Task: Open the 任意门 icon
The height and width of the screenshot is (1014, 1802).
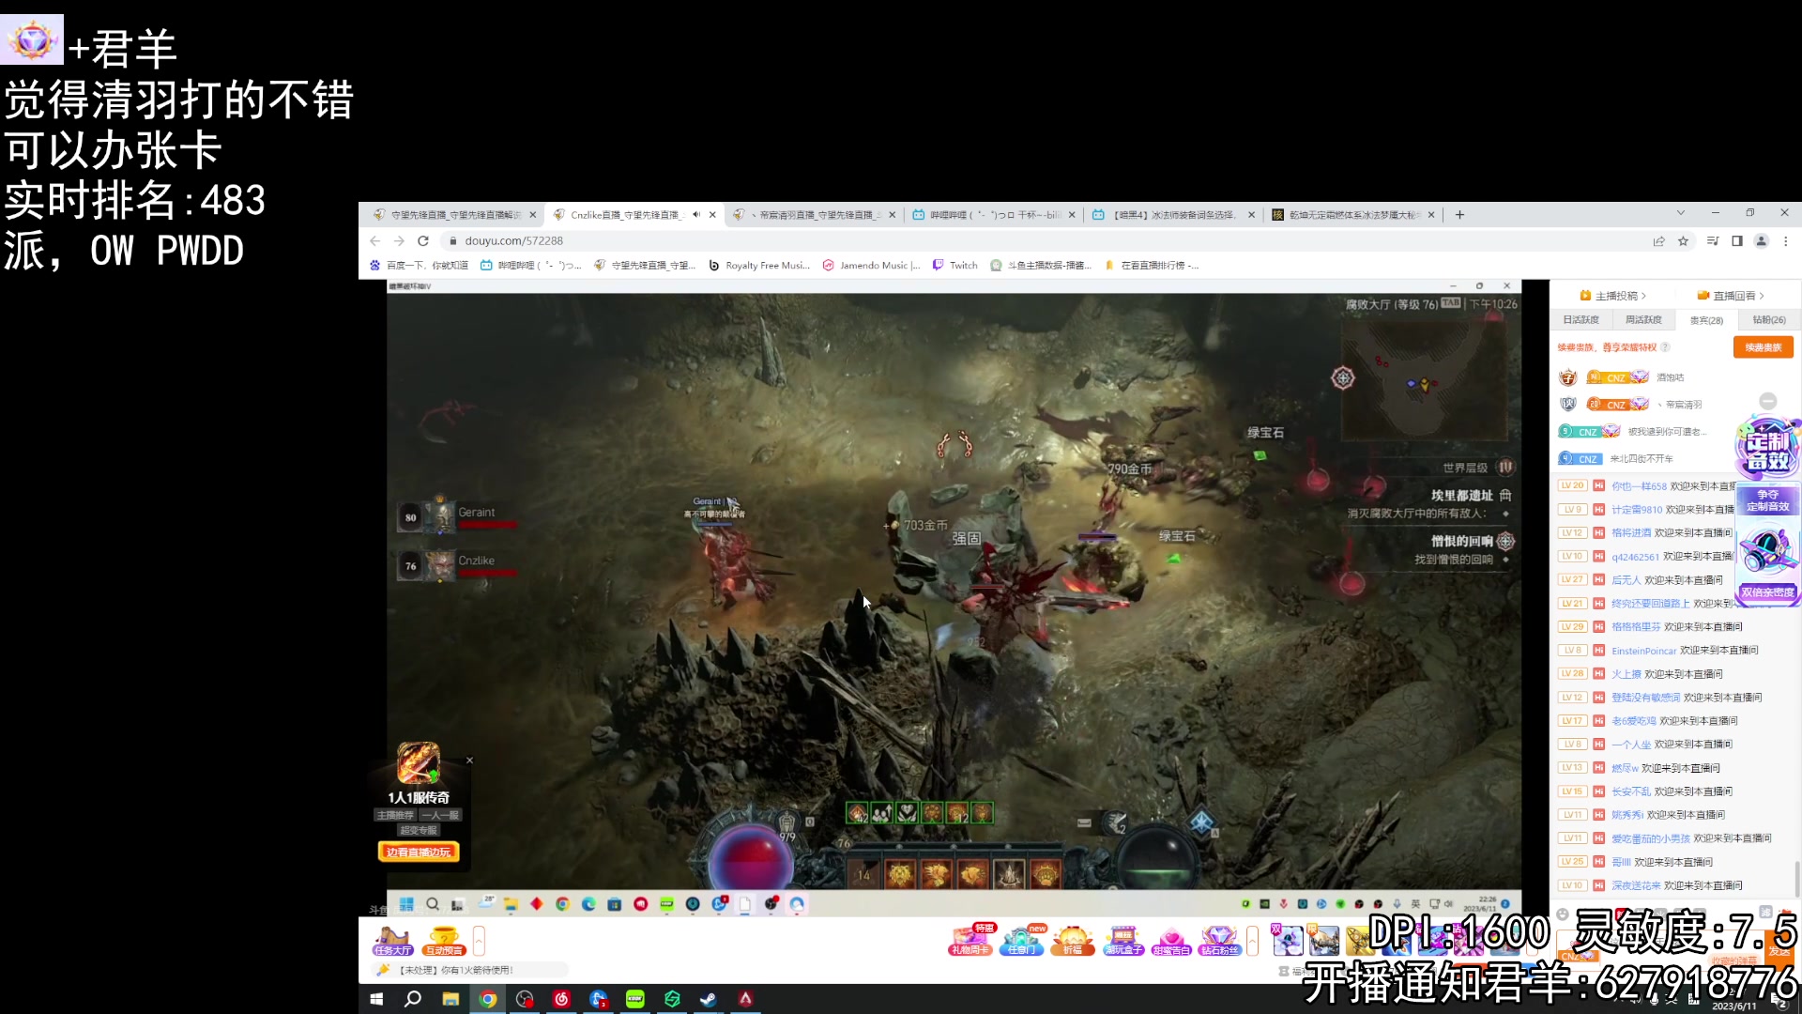Action: click(1022, 941)
